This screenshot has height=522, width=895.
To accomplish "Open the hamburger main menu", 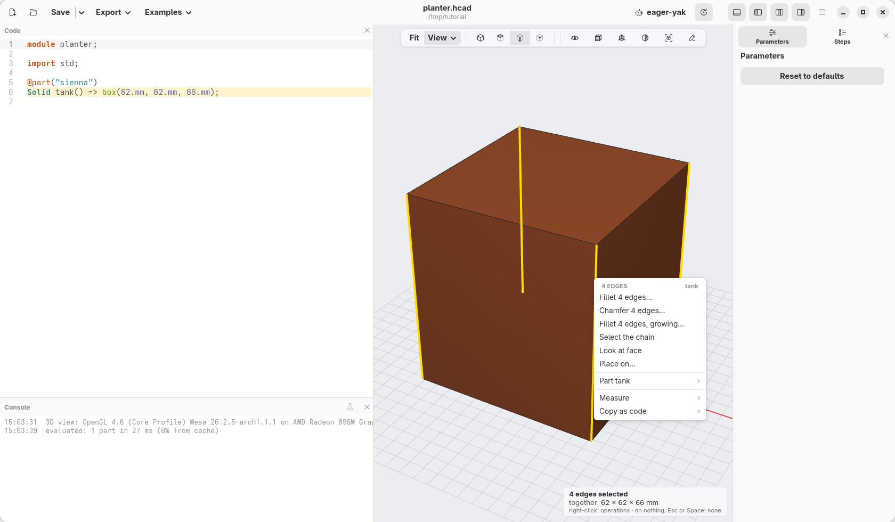I will click(822, 12).
